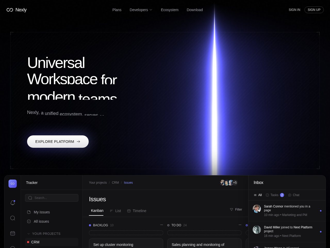Click the Nexly infinity logo icon
Viewport: 330px width, 248px height.
[10, 10]
